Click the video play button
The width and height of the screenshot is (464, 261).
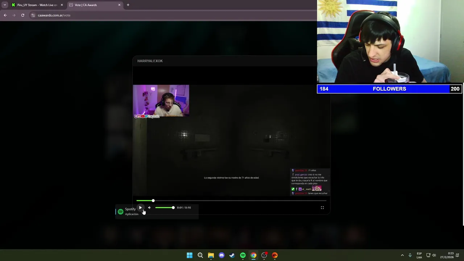click(x=140, y=208)
